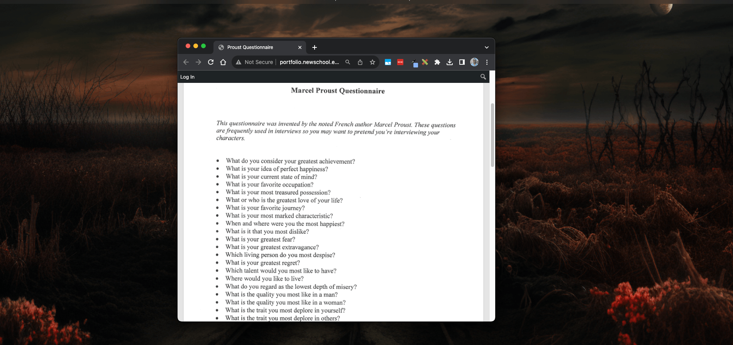Reload the Proust Questionnaire page
The image size is (733, 345).
point(211,62)
